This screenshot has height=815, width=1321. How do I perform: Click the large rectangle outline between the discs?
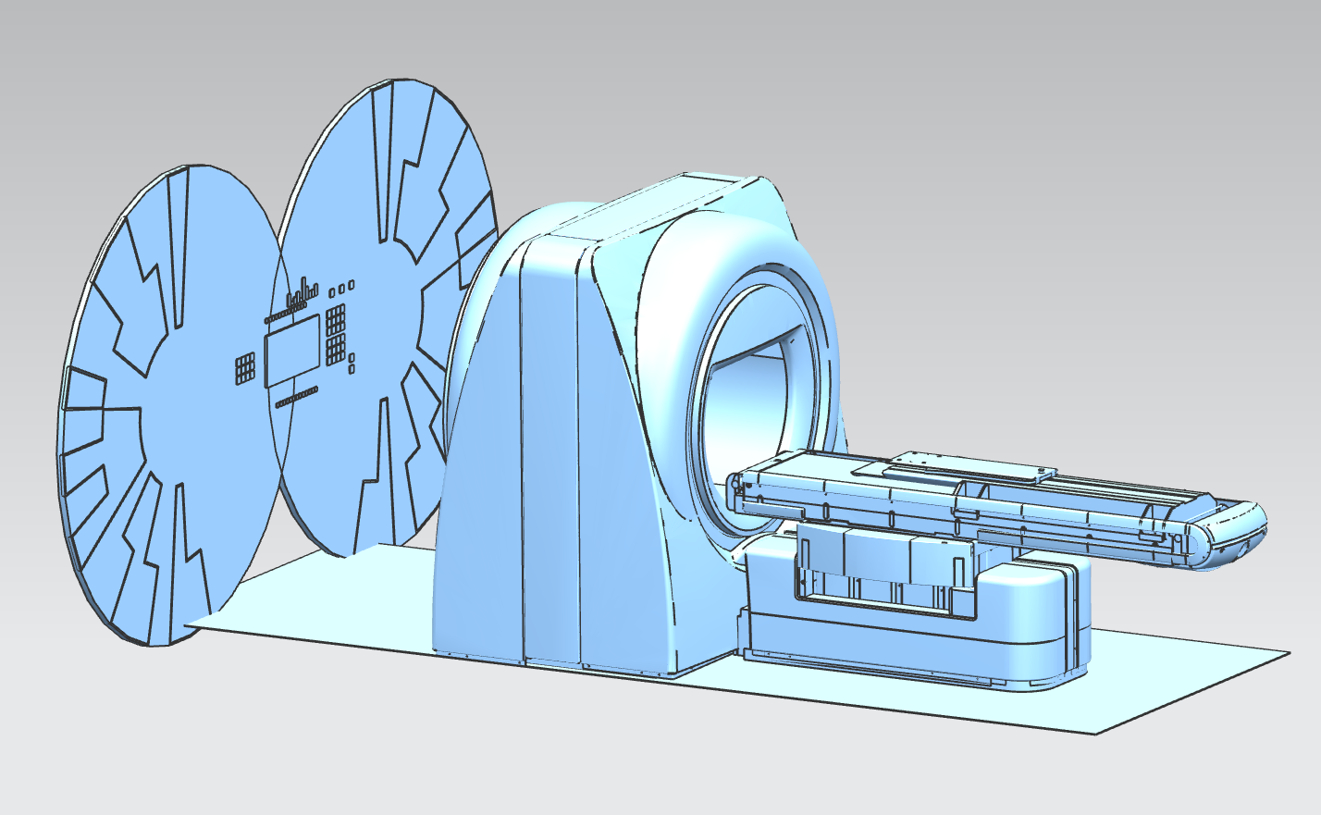[x=292, y=350]
